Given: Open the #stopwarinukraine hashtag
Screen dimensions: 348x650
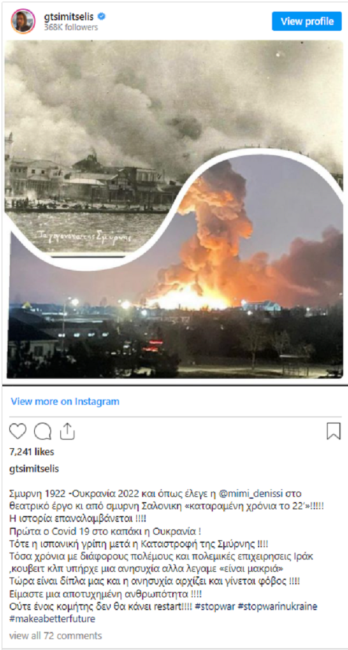Looking at the screenshot, I should [277, 607].
